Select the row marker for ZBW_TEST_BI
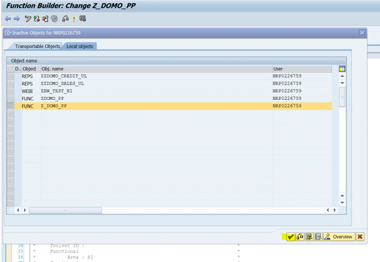Viewport: 380px width, 262px height. click(10, 91)
